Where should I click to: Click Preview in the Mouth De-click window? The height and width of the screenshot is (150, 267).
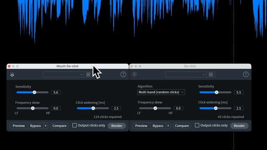19,126
